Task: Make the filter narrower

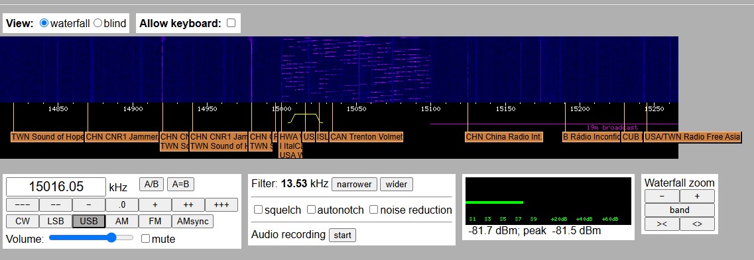Action: pos(354,184)
